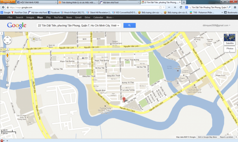Switch map to Satellite view
The height and width of the screenshot is (142, 238).
[x=229, y=39]
